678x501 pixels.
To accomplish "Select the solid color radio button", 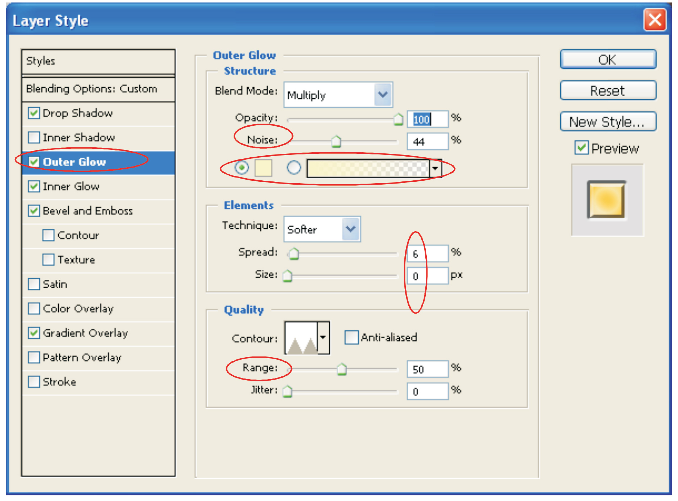I will point(242,168).
